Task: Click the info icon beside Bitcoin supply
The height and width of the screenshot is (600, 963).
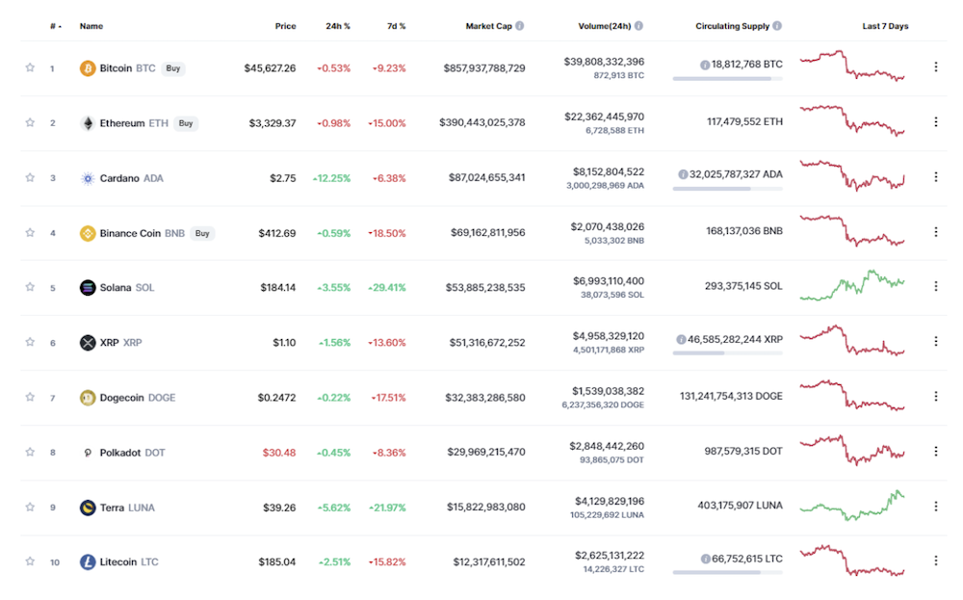Action: point(705,65)
